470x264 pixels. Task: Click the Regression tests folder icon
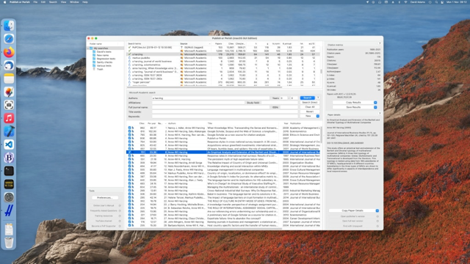[x=94, y=59]
